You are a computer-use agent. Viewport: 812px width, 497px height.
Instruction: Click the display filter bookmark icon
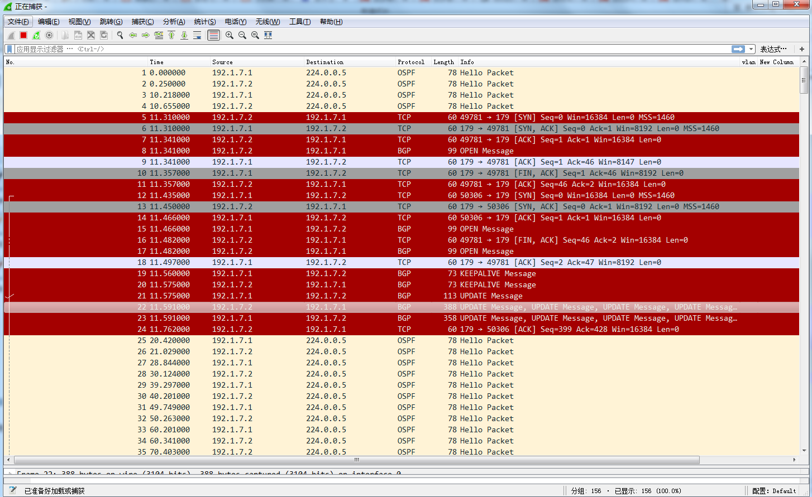tap(9, 49)
